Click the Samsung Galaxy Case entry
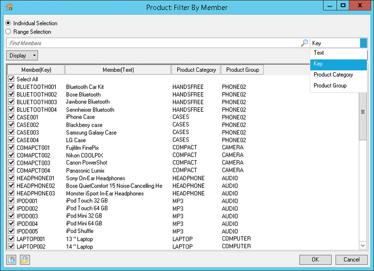The image size is (374, 271). pos(91,132)
